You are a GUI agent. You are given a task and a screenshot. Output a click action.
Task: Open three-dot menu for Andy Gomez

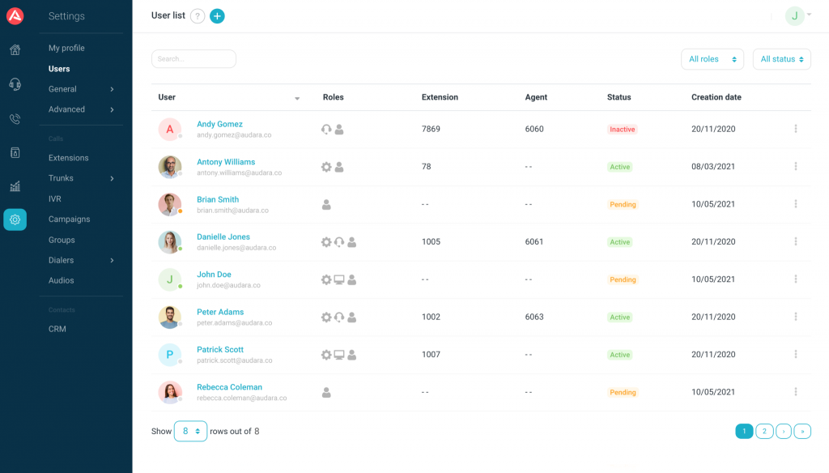coord(795,129)
